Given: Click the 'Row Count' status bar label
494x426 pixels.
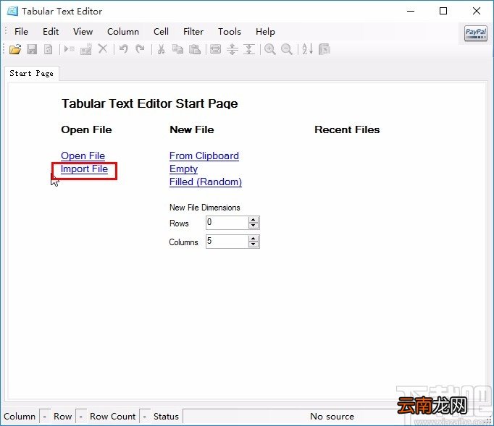Looking at the screenshot, I should (x=113, y=417).
